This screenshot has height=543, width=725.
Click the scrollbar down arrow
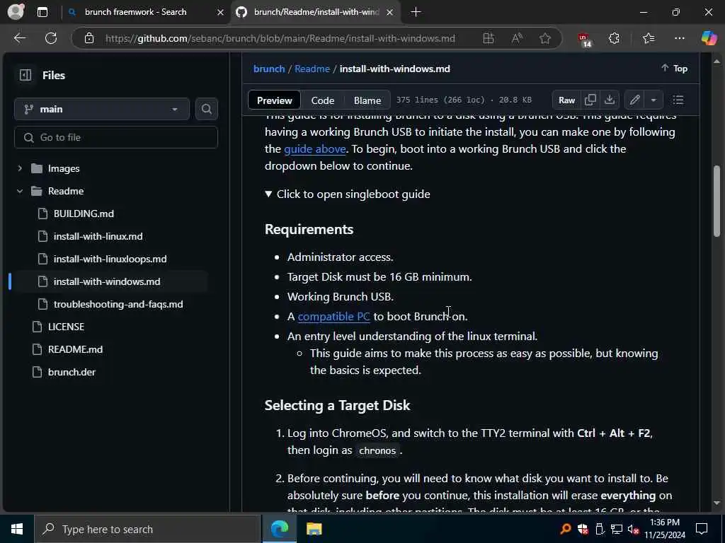(x=717, y=503)
